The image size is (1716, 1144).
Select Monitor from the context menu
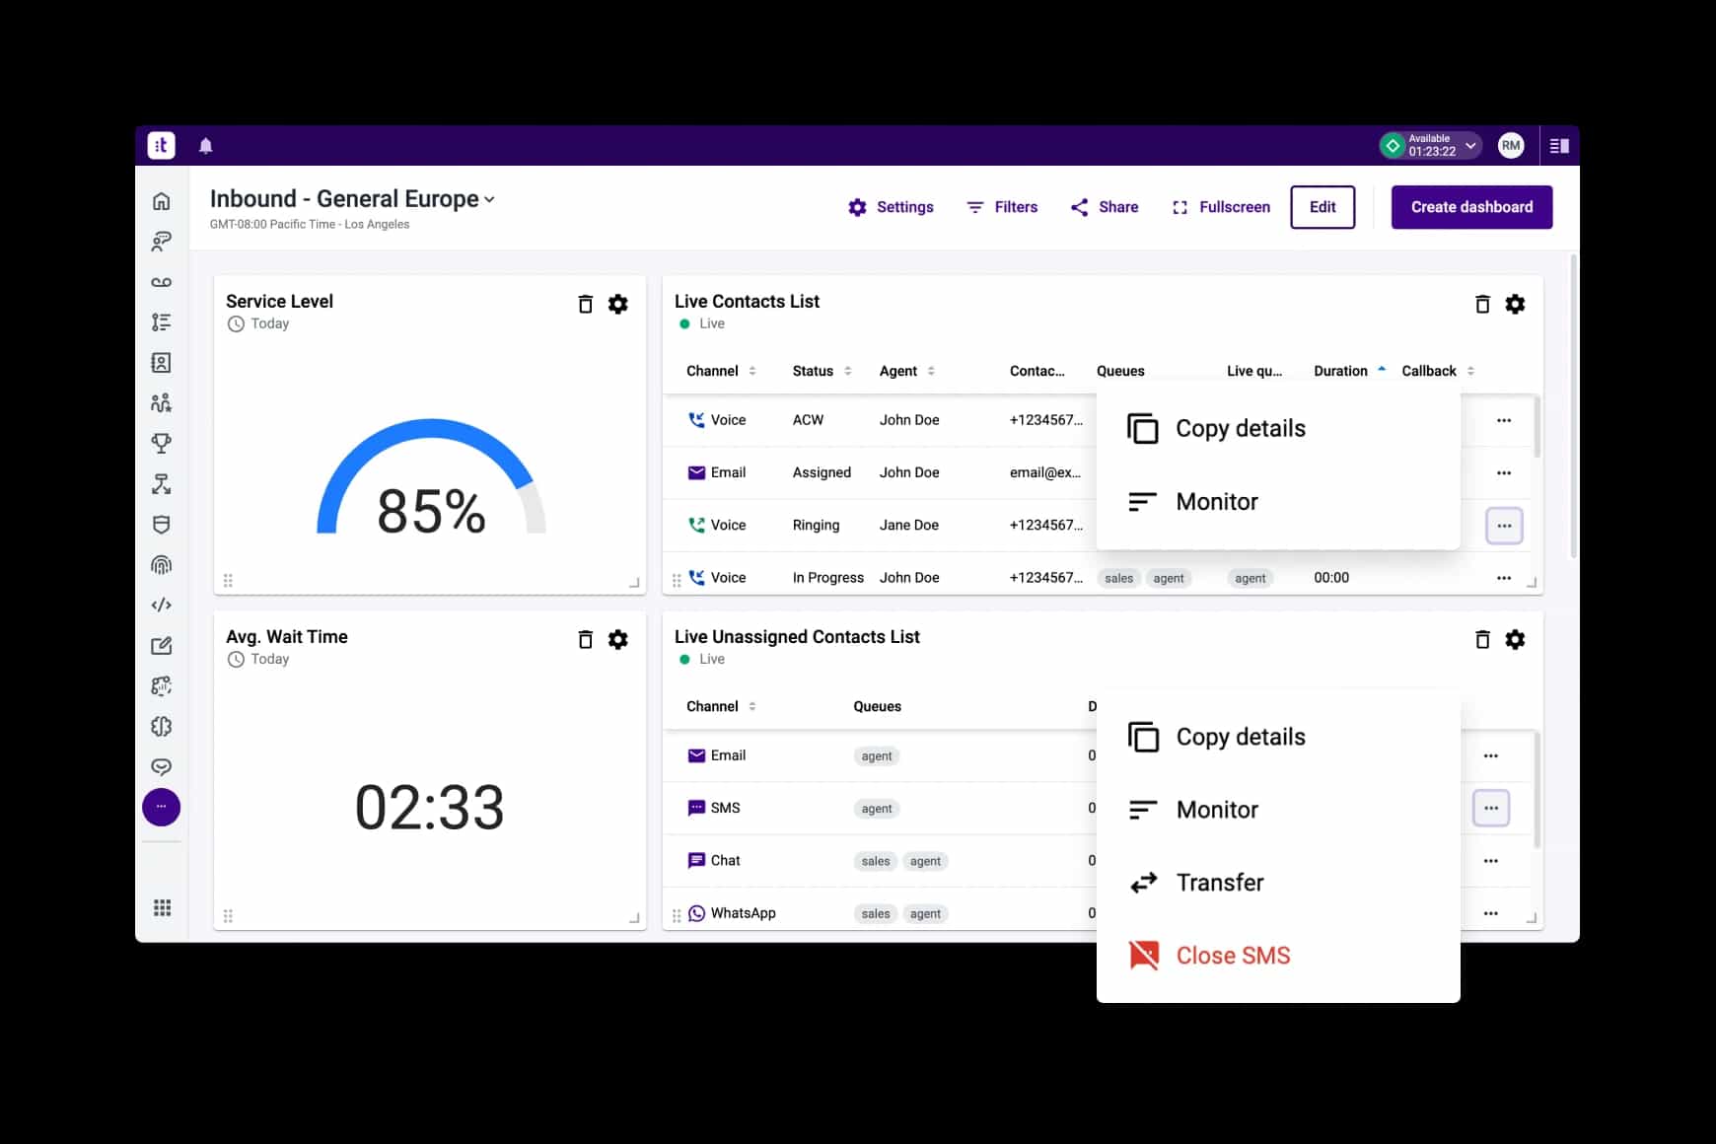tap(1216, 501)
